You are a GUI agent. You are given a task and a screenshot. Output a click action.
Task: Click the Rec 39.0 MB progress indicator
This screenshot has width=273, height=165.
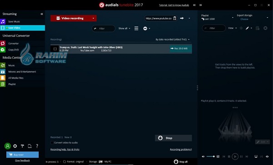click(181, 49)
